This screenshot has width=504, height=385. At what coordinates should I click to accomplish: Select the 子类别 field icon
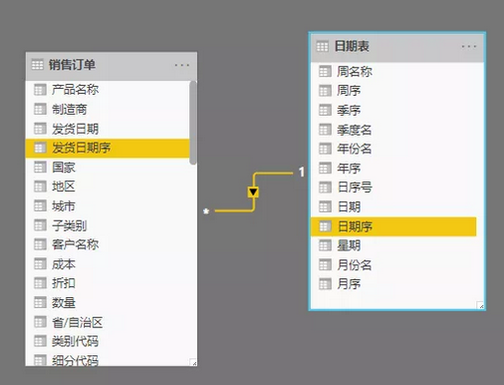[x=40, y=225]
